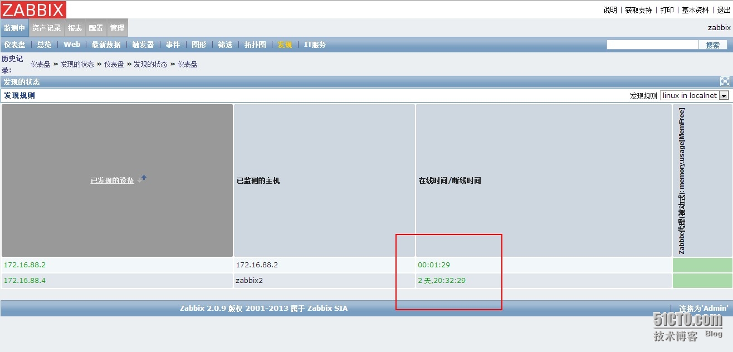
Task: Open the 发现 submenu item
Action: [285, 45]
